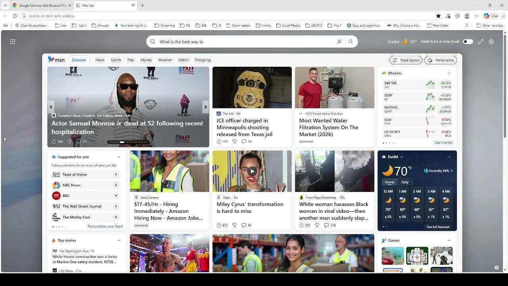The height and width of the screenshot is (286, 508).
Task: Follow The Motley Fool plus icon
Action: point(116,217)
